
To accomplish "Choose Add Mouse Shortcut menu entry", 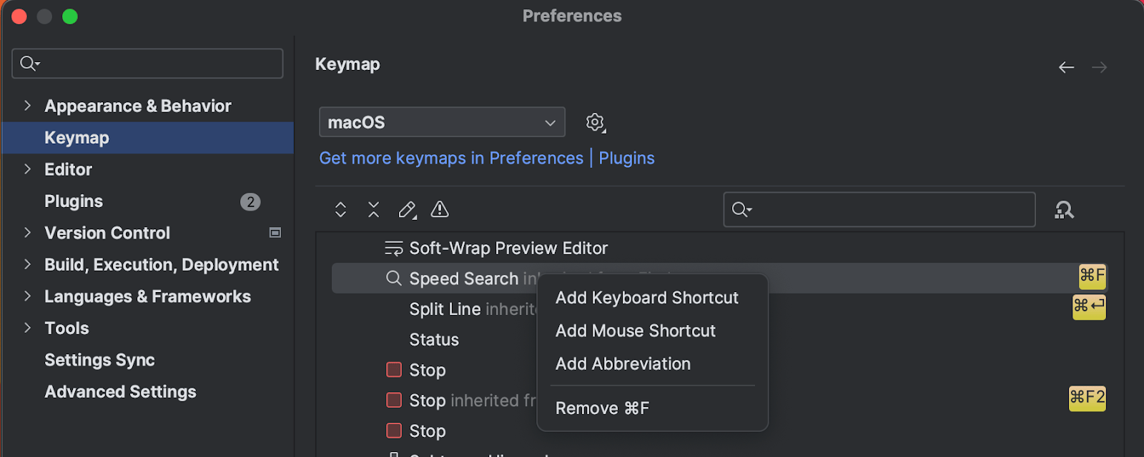I will pyautogui.click(x=635, y=331).
